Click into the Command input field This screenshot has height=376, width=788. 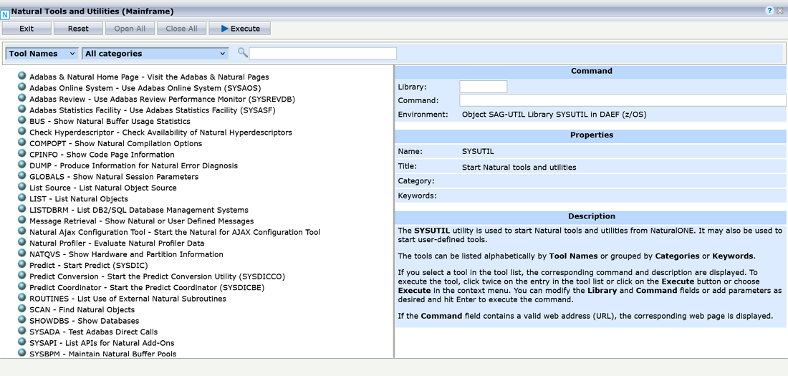point(623,100)
